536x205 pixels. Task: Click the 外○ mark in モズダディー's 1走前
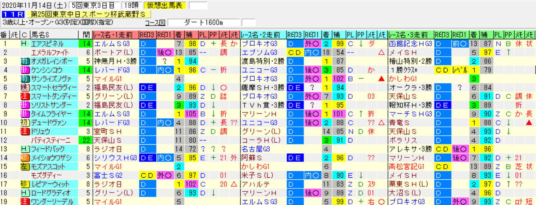[165, 175]
